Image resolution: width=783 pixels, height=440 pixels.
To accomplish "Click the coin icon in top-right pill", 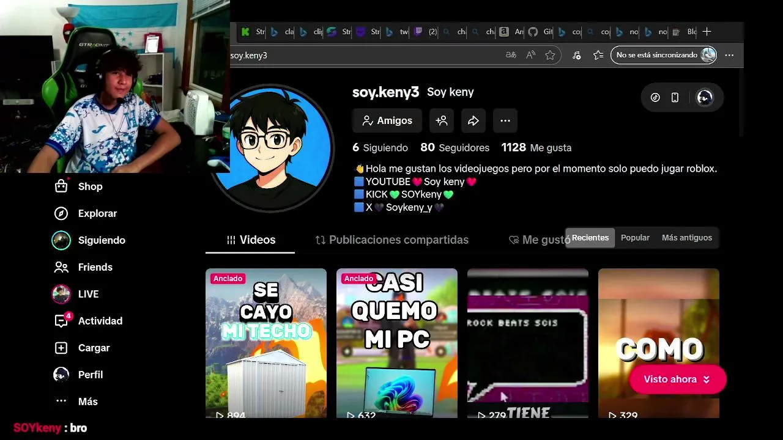I will point(655,98).
